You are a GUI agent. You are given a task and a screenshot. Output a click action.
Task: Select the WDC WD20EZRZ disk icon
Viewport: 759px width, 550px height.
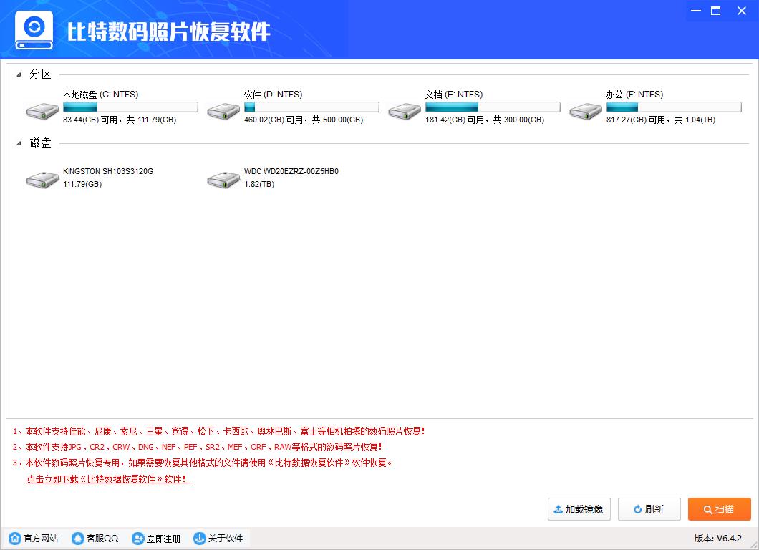[223, 180]
